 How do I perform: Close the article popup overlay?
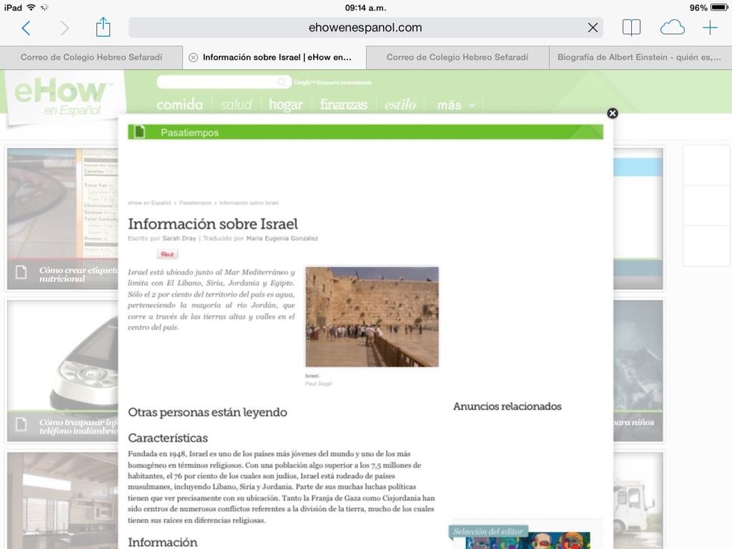(x=612, y=114)
